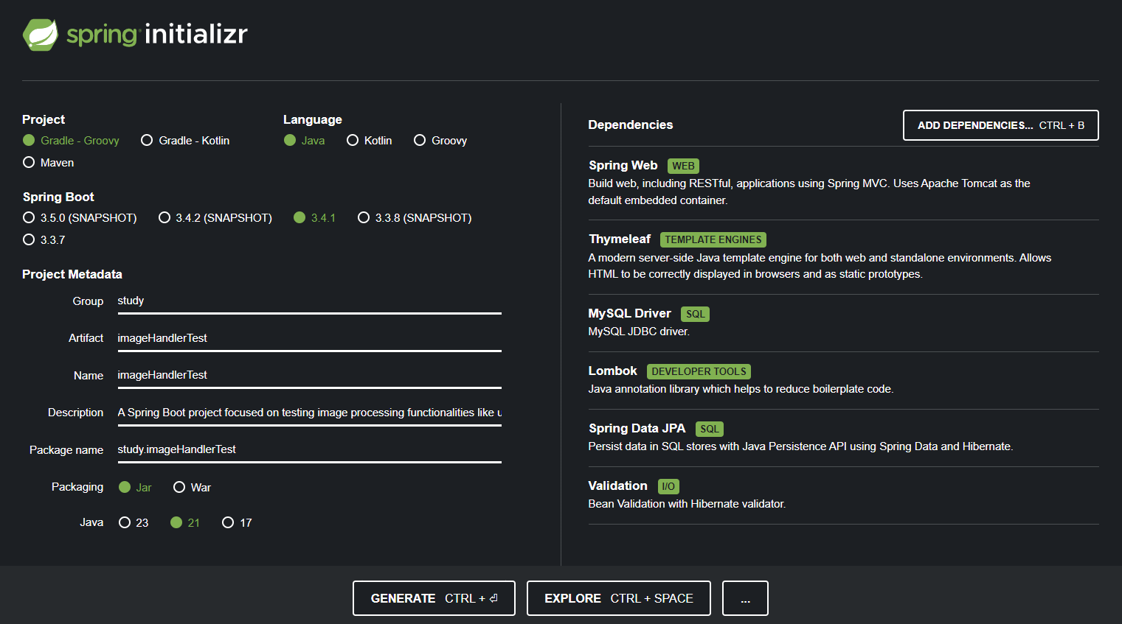
Task: Choose Maven as project type
Action: [x=49, y=162]
